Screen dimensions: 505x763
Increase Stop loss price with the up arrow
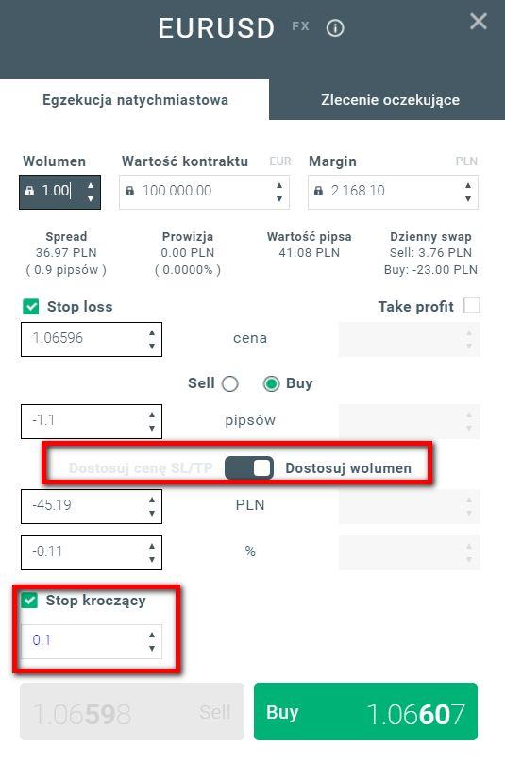coord(152,332)
